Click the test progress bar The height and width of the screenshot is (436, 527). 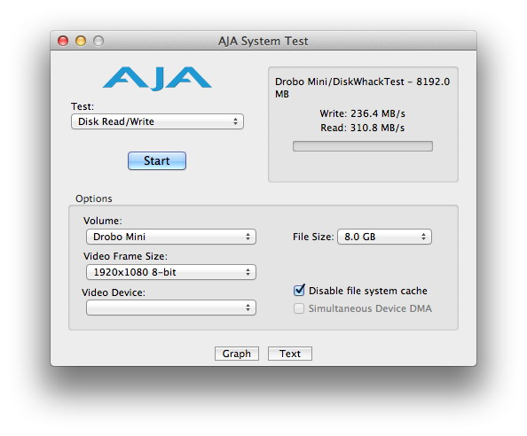tap(363, 146)
